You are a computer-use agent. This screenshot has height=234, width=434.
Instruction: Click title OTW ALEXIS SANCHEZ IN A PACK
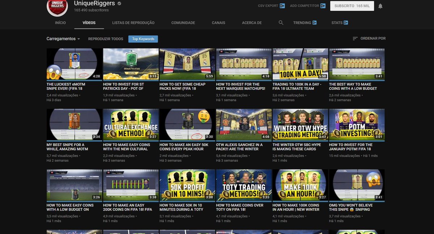(239, 147)
